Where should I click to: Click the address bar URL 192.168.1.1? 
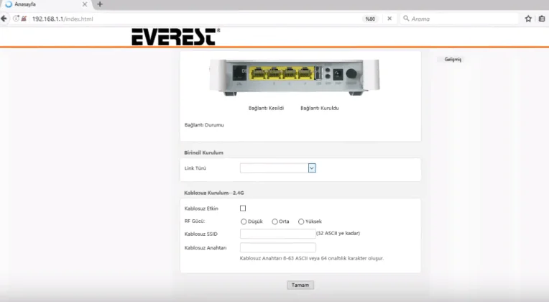coord(63,19)
